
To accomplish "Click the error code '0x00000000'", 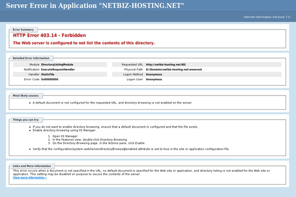I will 50,79.
